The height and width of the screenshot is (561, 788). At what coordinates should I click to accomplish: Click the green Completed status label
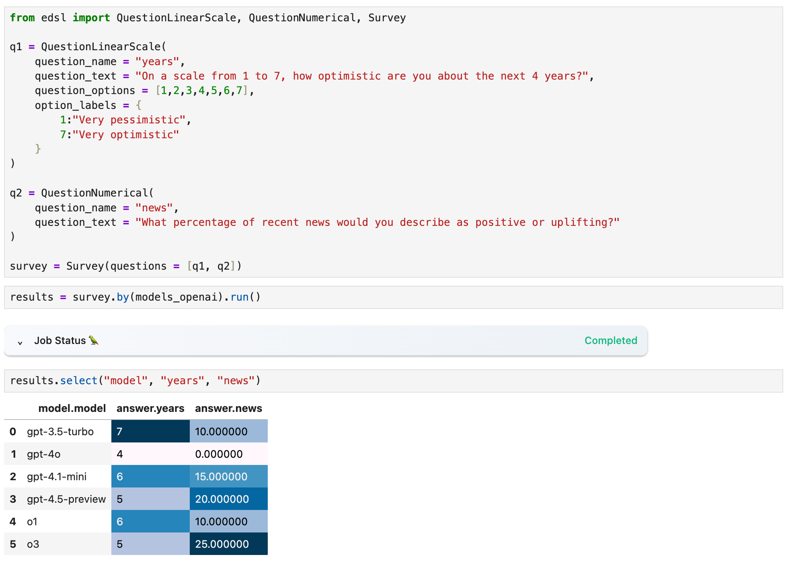point(610,340)
